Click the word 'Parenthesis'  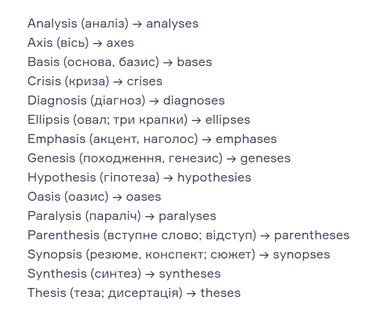coord(63,235)
